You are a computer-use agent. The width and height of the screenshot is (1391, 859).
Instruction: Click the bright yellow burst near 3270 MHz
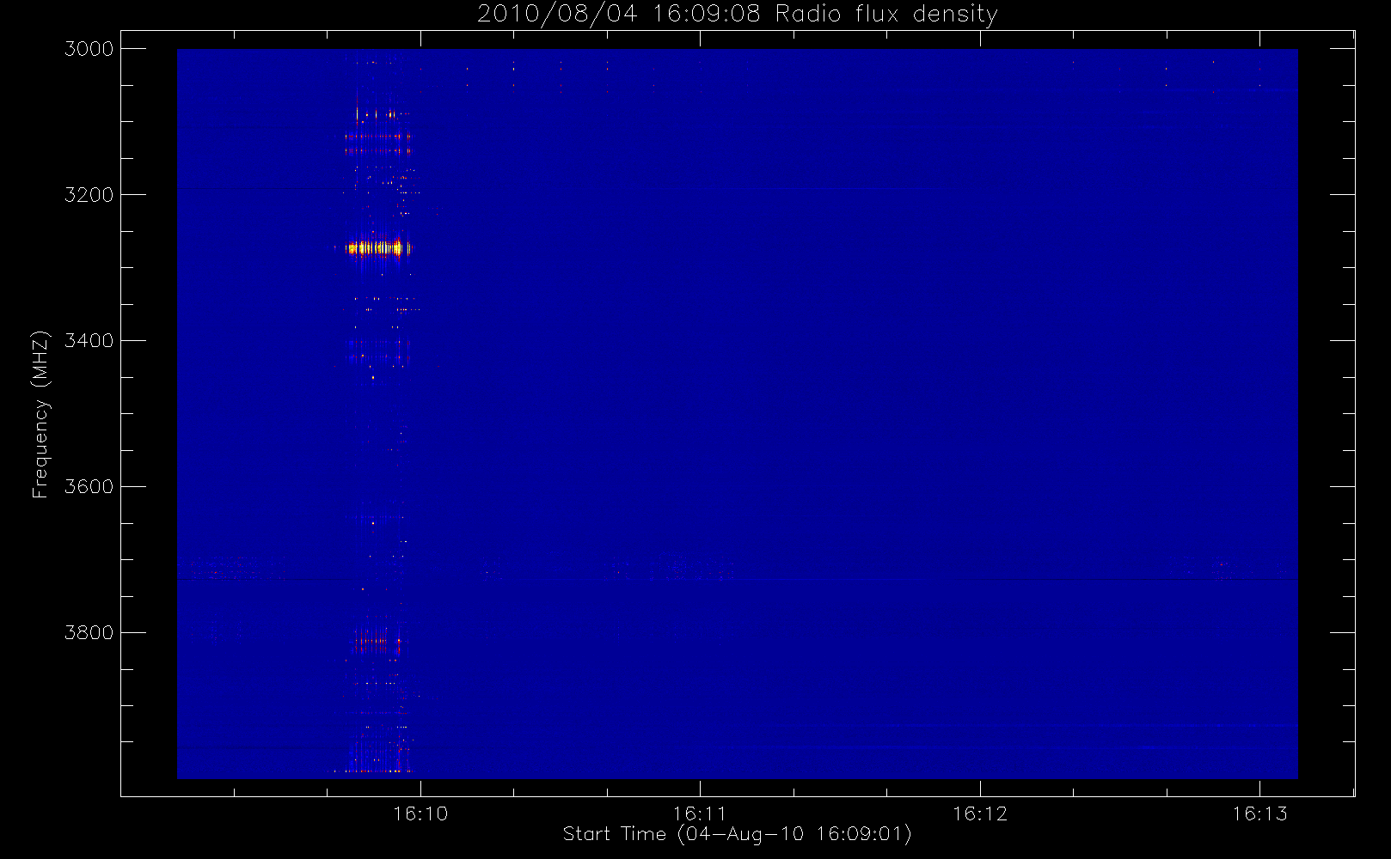click(378, 249)
